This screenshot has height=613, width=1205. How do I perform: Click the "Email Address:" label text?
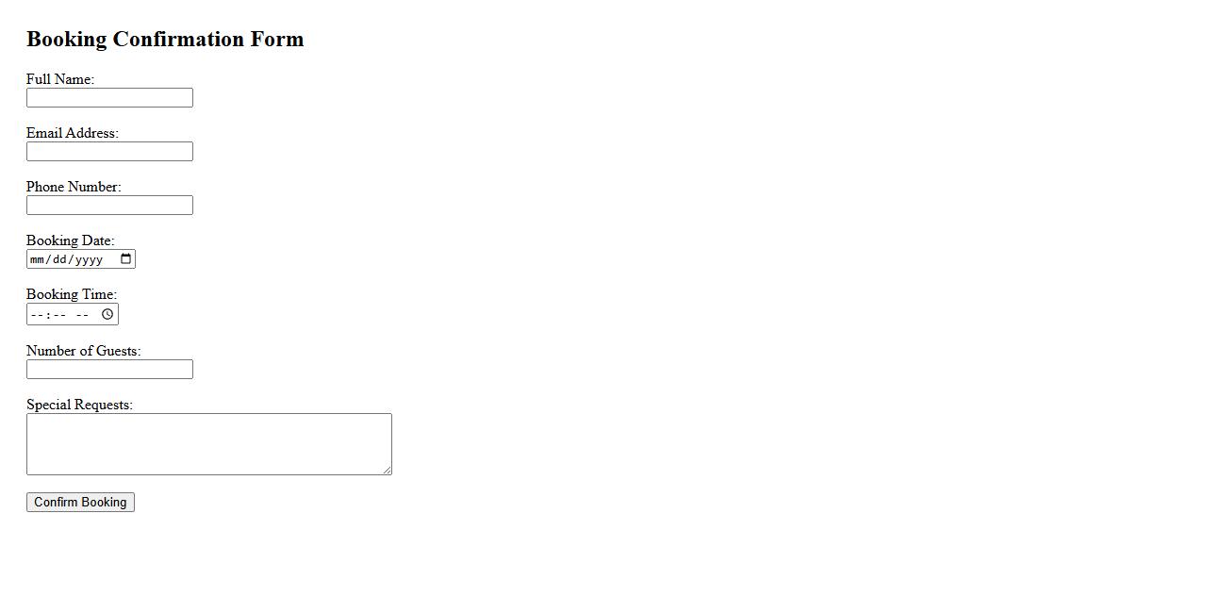(73, 133)
